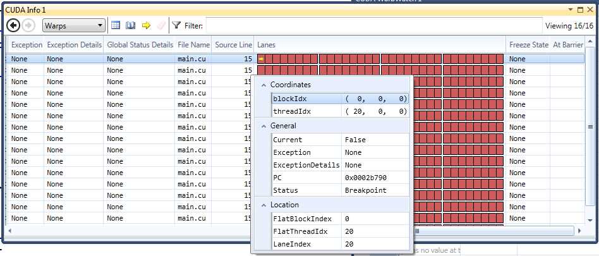Image resolution: width=599 pixels, height=256 pixels.
Task: Click the last red lane square in second row
Action: tap(500, 70)
